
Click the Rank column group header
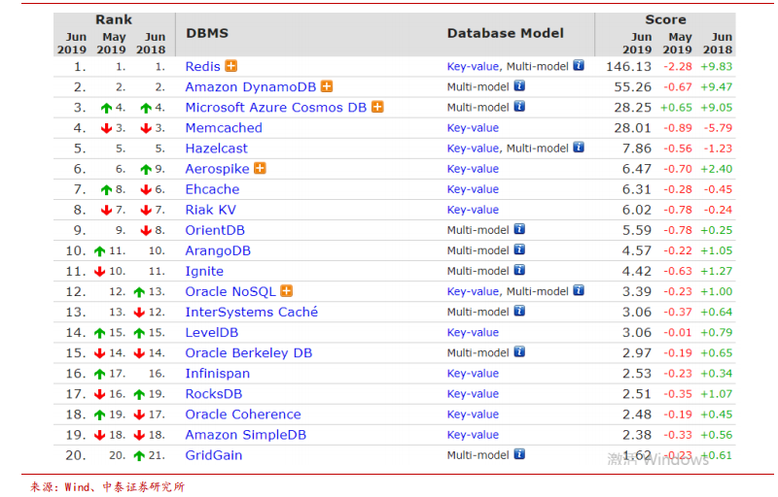point(114,19)
